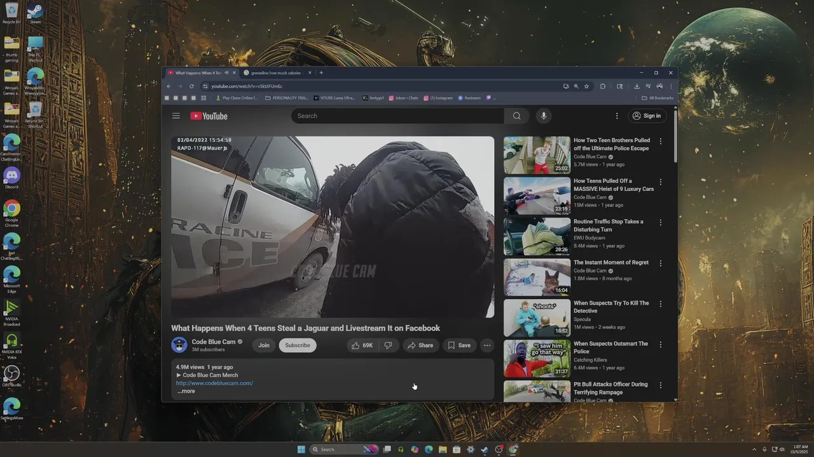The width and height of the screenshot is (814, 457).
Task: Open the 'Pit Bull Attacks Officer' video title
Action: pos(610,388)
